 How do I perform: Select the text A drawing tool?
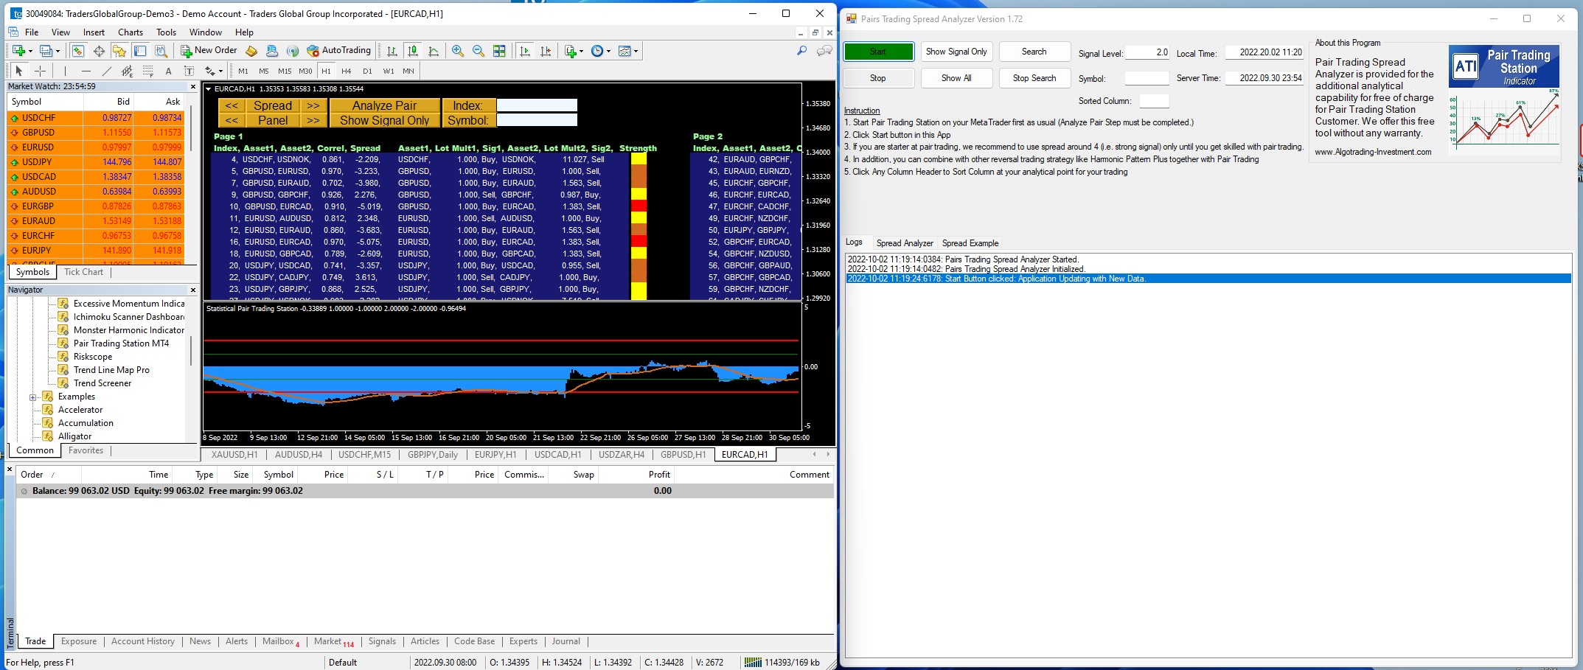pyautogui.click(x=169, y=71)
